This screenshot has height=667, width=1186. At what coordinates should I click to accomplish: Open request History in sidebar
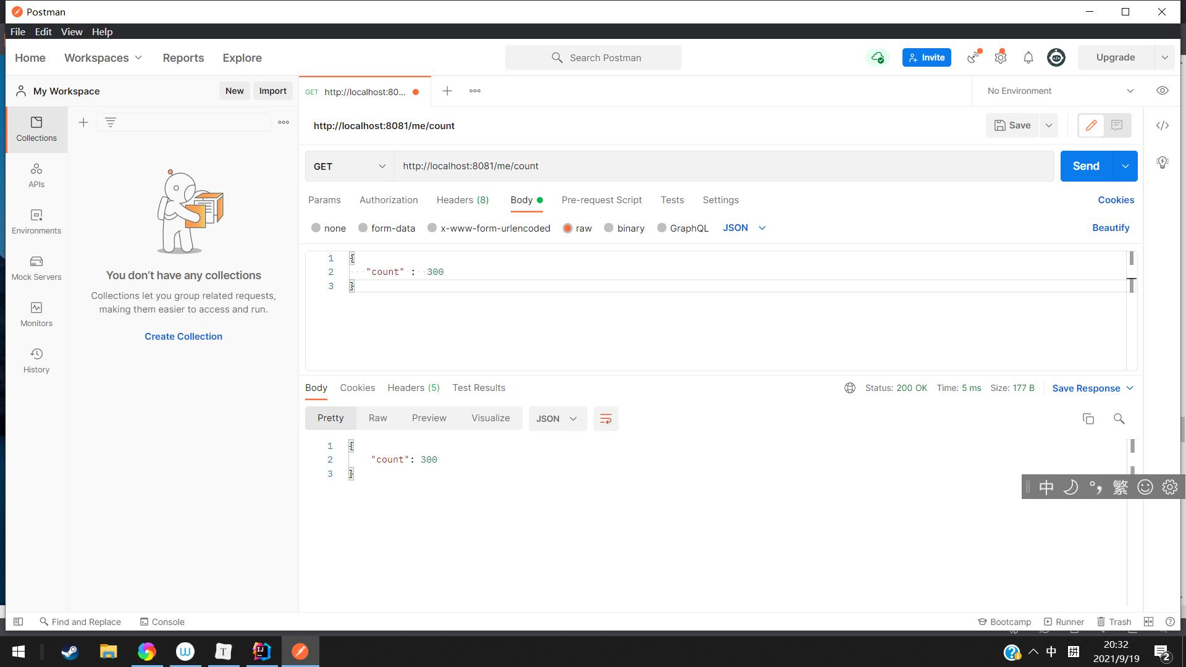coord(36,361)
